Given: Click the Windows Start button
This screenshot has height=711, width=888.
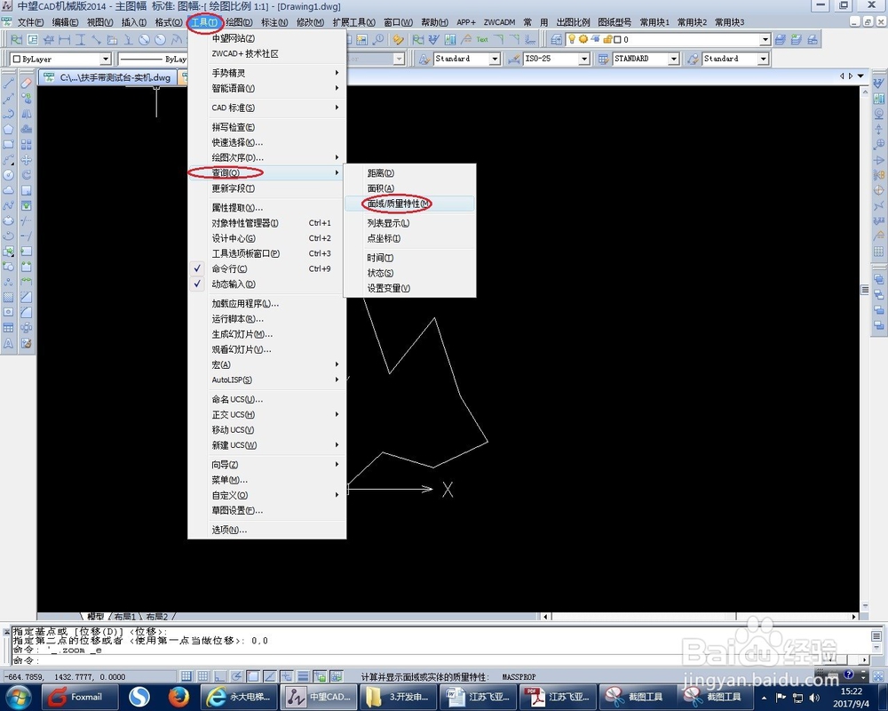Looking at the screenshot, I should [x=18, y=697].
